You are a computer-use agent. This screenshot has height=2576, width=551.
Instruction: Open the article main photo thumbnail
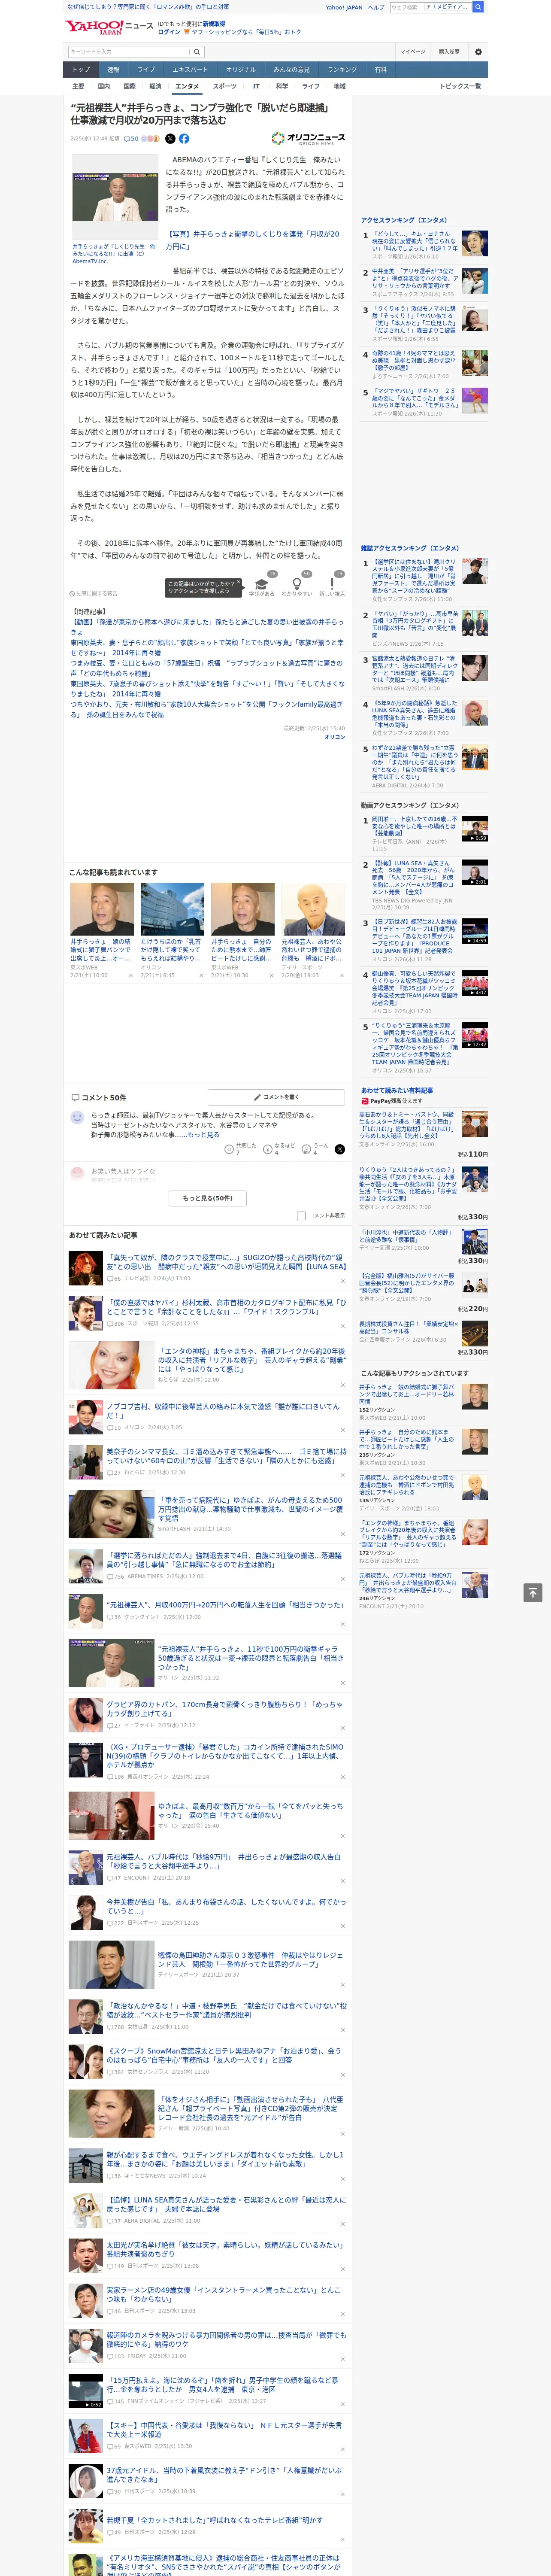pyautogui.click(x=115, y=197)
